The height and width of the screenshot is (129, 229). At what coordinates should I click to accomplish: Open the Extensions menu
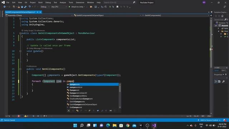(80, 3)
